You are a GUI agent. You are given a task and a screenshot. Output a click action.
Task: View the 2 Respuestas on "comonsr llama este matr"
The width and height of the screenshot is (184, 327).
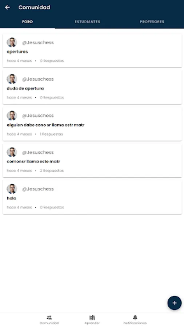point(52,171)
